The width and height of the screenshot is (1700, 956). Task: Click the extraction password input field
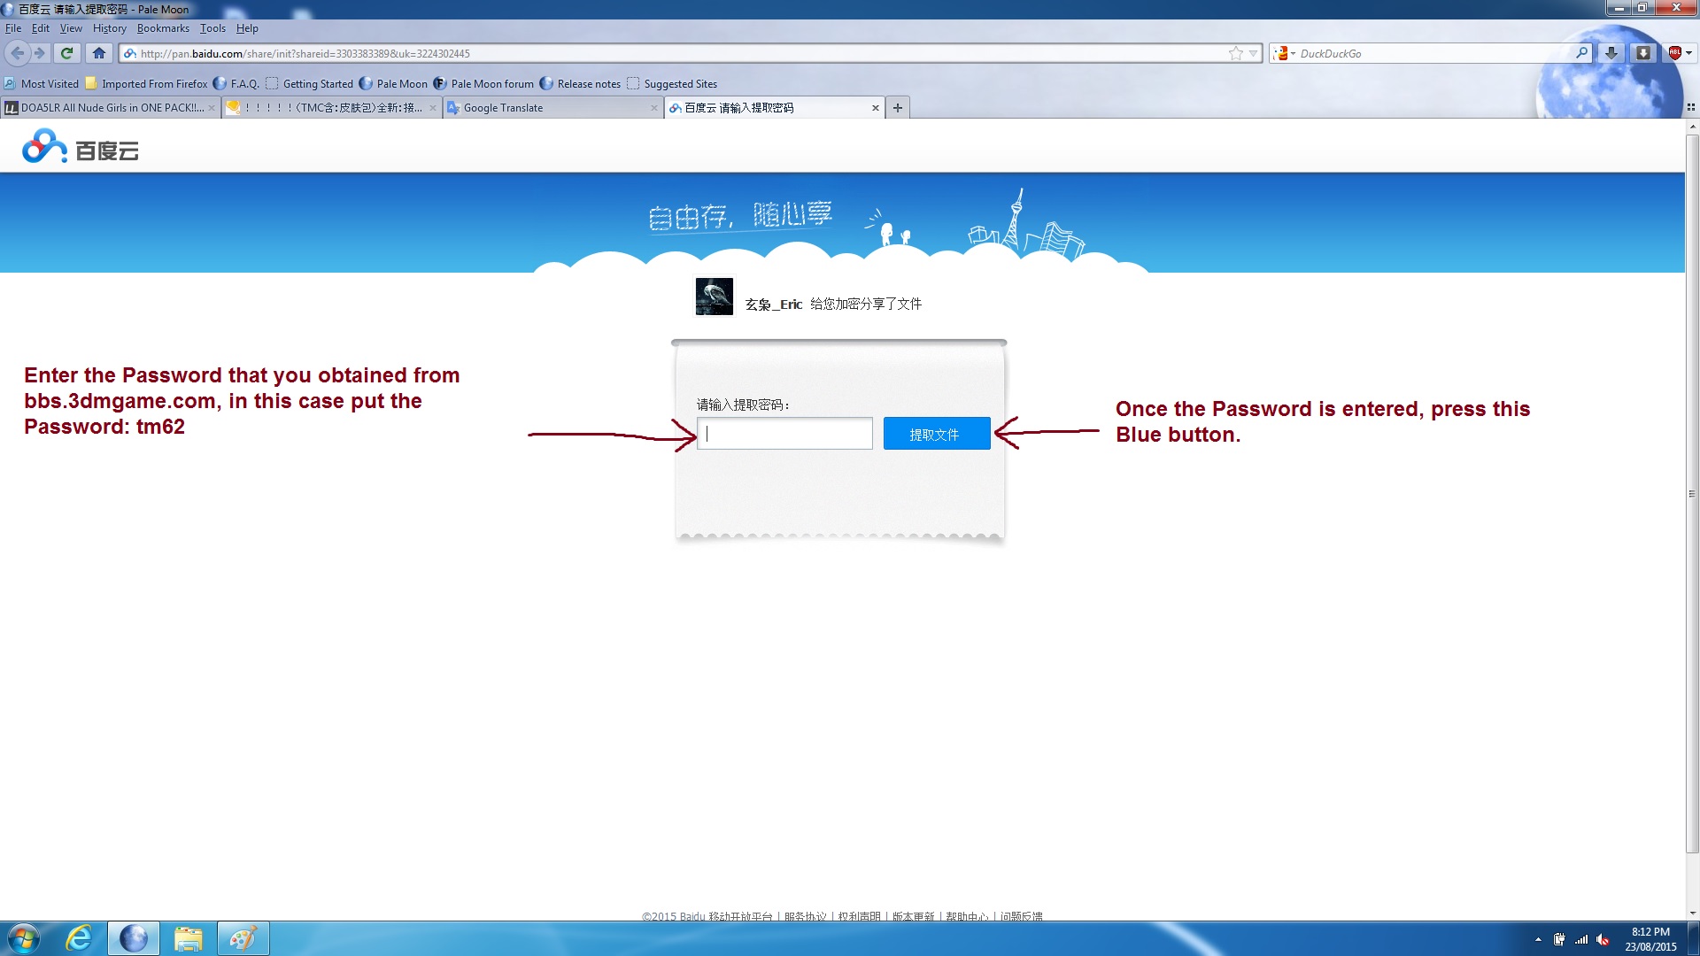tap(784, 434)
